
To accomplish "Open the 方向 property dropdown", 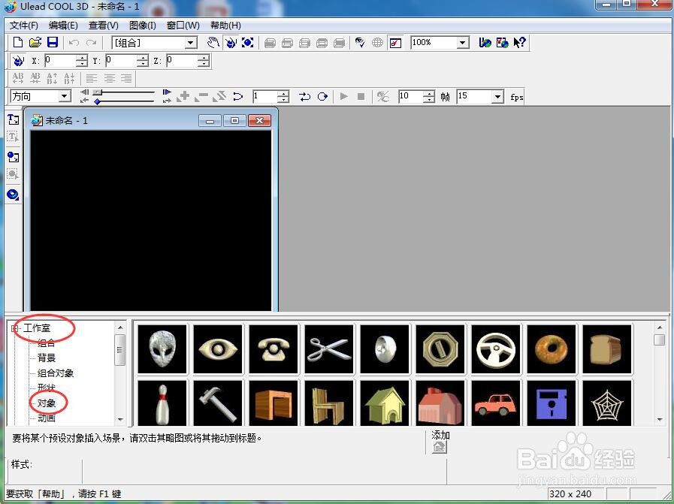I will coord(65,96).
